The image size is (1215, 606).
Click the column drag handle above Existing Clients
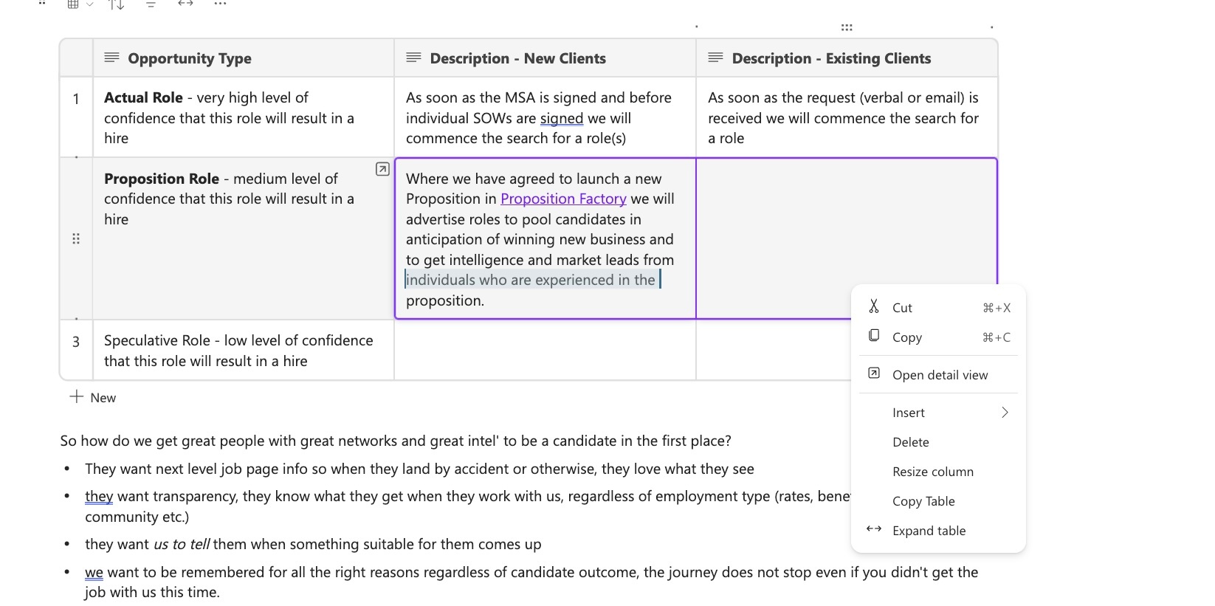click(x=847, y=27)
